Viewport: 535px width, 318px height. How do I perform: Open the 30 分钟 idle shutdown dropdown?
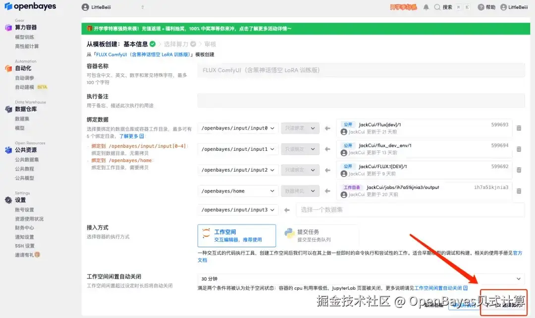coord(361,279)
